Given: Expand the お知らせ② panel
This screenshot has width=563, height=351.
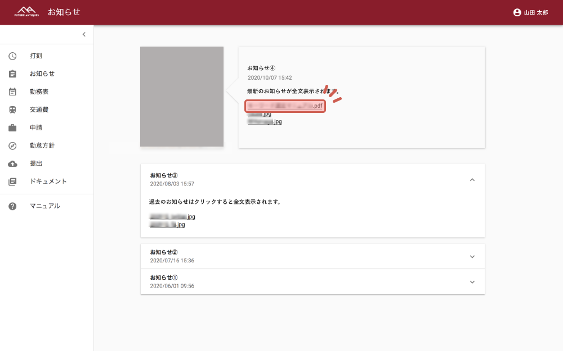Looking at the screenshot, I should [x=472, y=257].
